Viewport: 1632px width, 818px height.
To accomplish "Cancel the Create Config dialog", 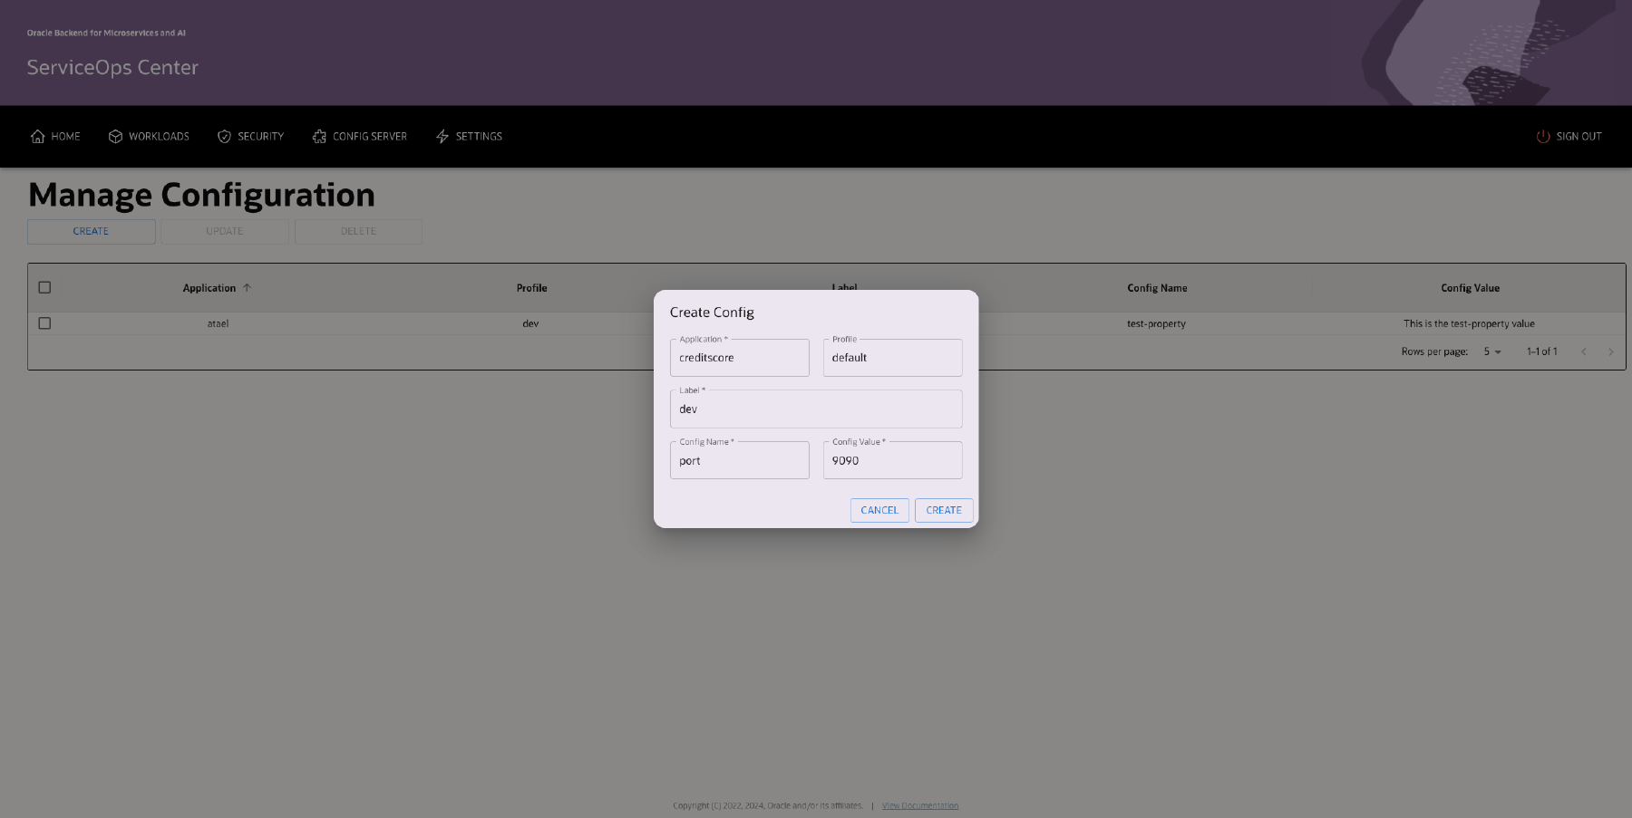I will tap(879, 510).
